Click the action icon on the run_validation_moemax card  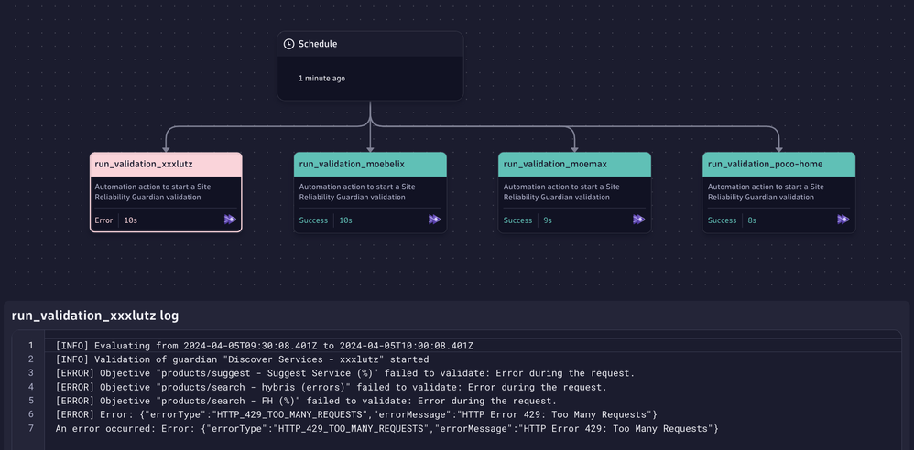(x=638, y=220)
